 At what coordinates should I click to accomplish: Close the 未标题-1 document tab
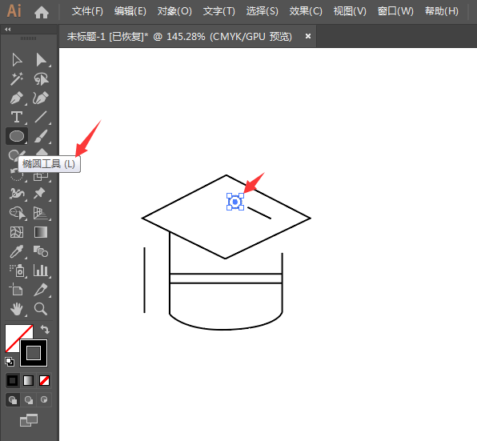[308, 36]
